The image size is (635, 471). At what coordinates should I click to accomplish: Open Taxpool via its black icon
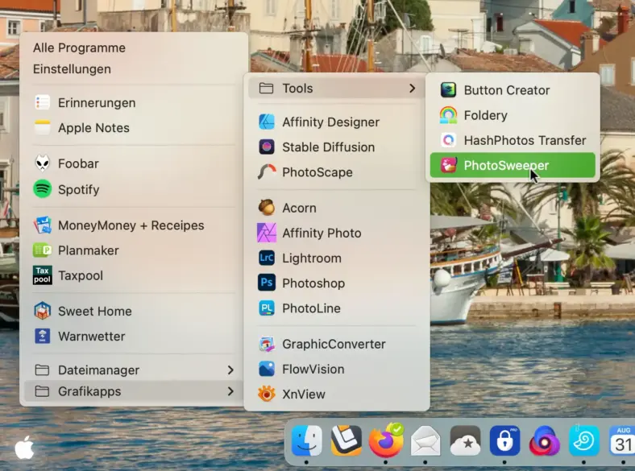43,275
